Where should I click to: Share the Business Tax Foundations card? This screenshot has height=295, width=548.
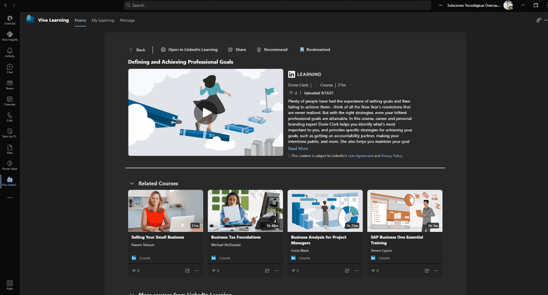click(x=267, y=271)
